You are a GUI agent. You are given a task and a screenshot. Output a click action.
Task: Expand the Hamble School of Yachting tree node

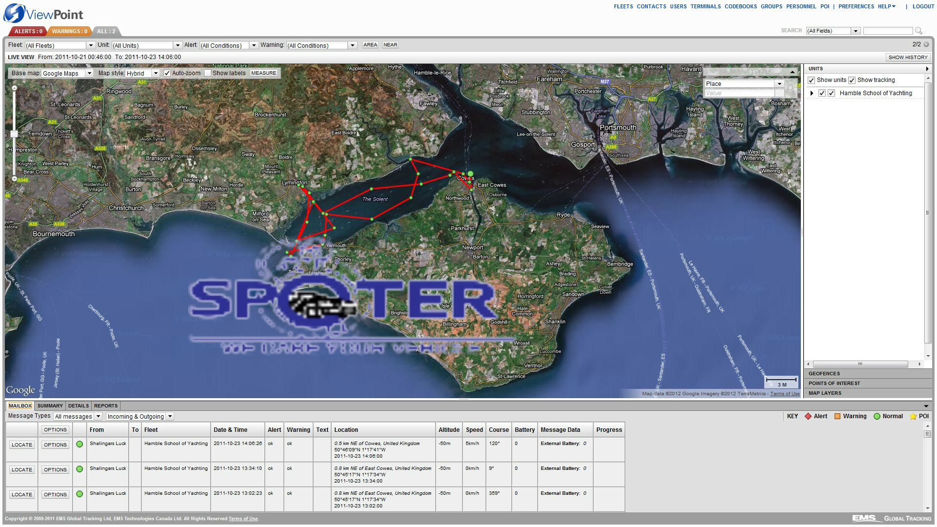[812, 93]
